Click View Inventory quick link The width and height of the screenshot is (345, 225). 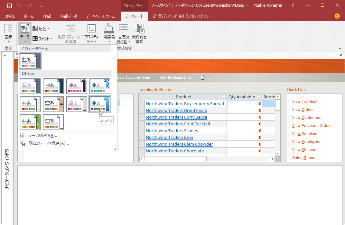pos(304,102)
